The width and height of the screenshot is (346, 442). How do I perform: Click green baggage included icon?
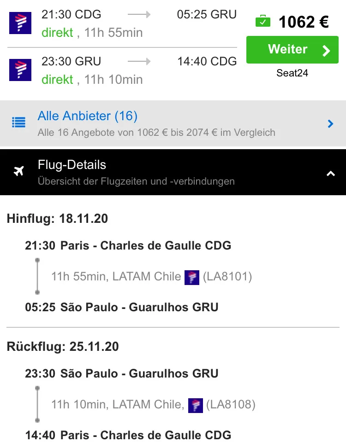click(262, 21)
